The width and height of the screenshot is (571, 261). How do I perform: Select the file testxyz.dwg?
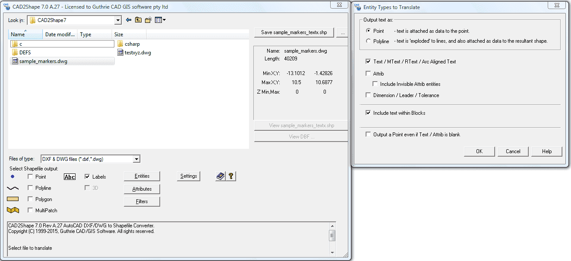click(x=134, y=53)
